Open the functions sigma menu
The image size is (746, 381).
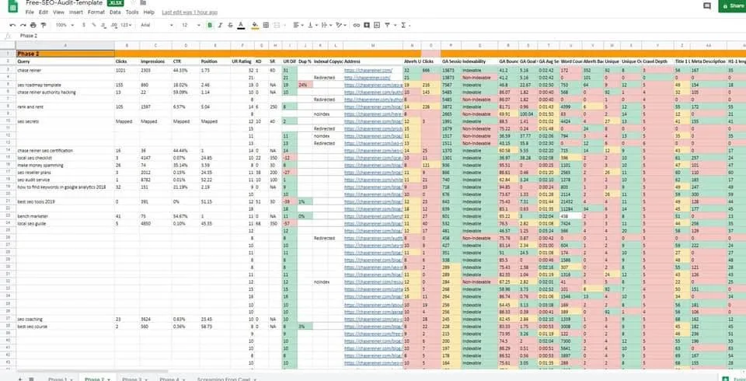pos(405,25)
